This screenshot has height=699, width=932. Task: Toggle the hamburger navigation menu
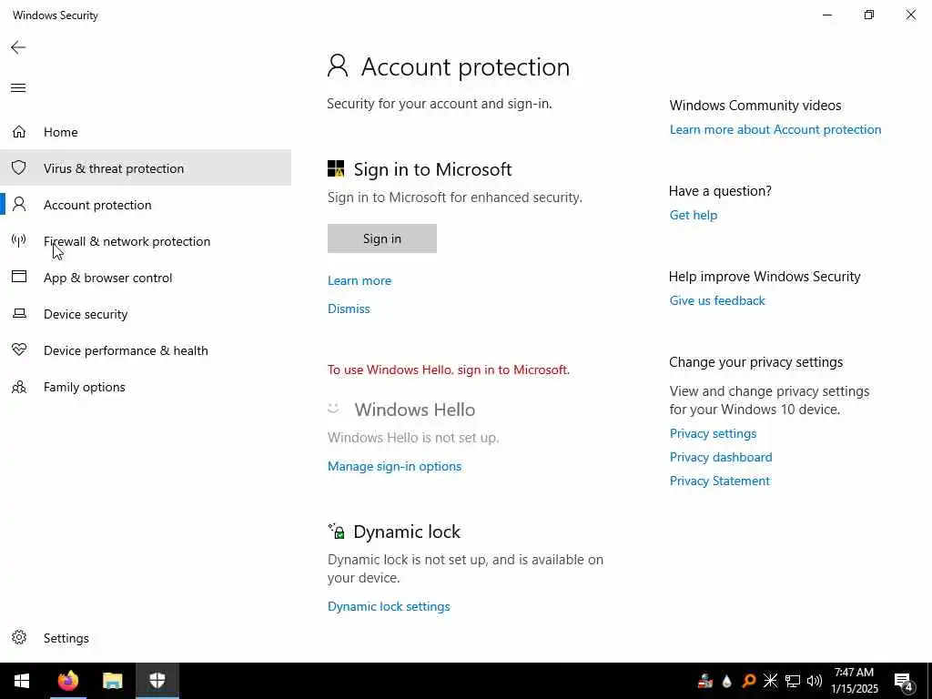coord(18,88)
